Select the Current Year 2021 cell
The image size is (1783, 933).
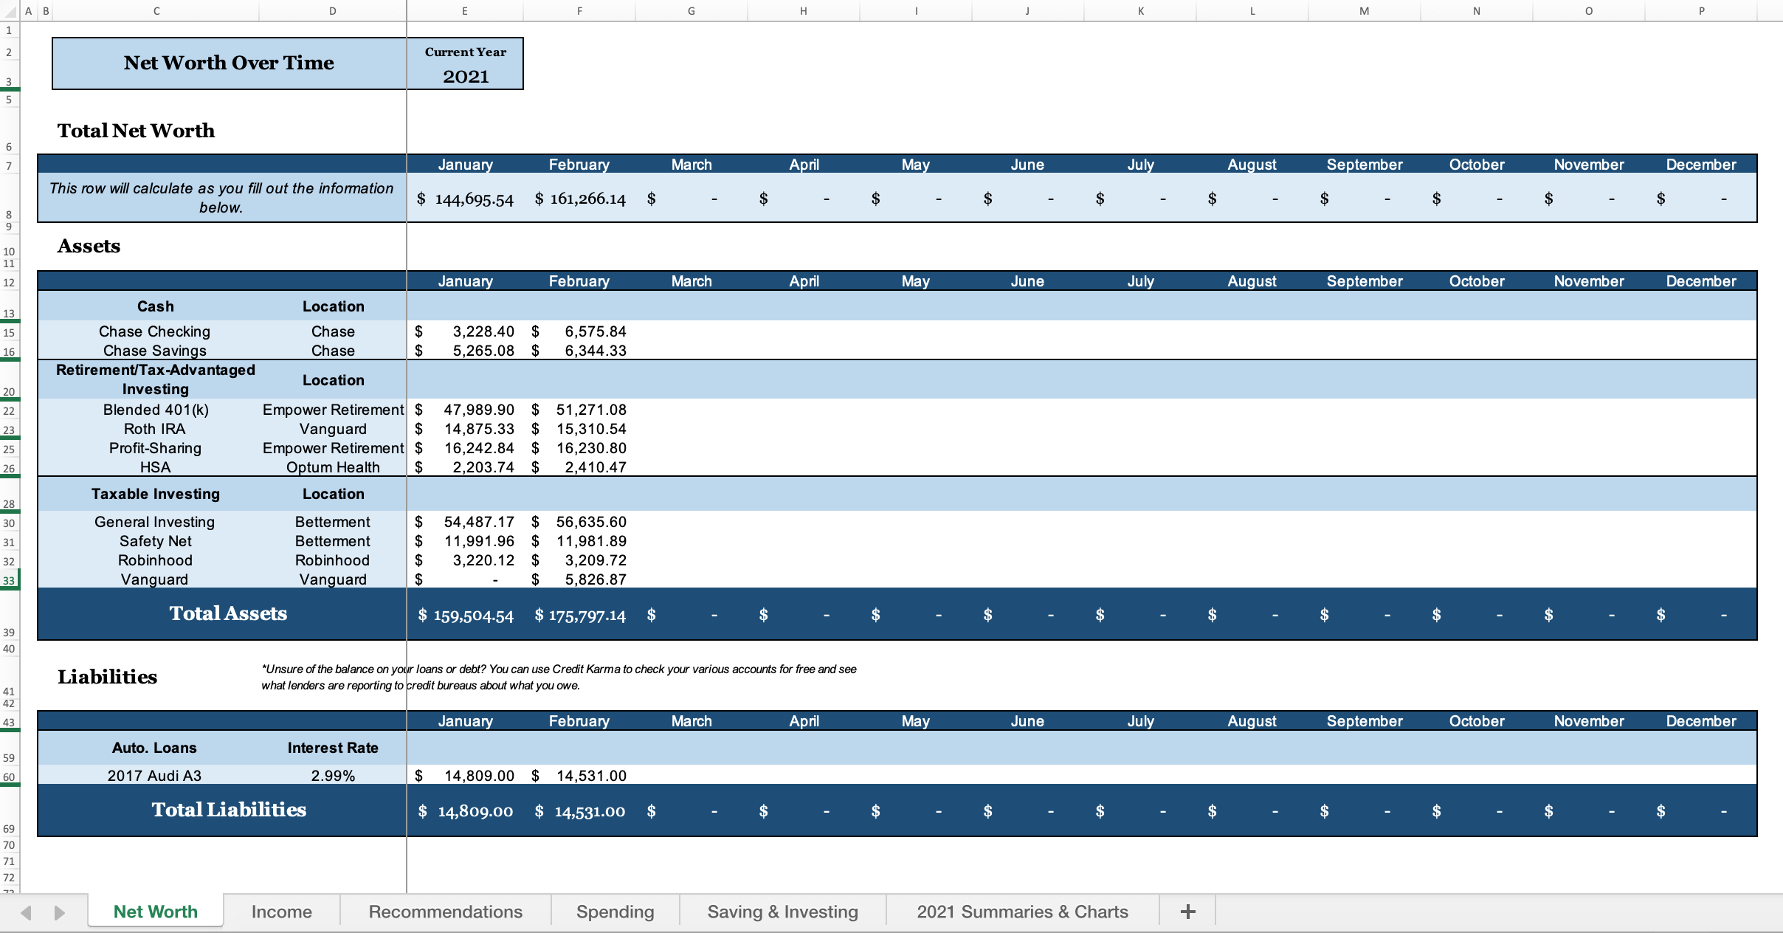point(465,76)
